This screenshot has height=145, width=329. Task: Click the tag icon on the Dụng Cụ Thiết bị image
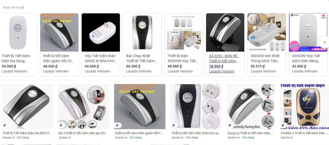tap(230, 125)
